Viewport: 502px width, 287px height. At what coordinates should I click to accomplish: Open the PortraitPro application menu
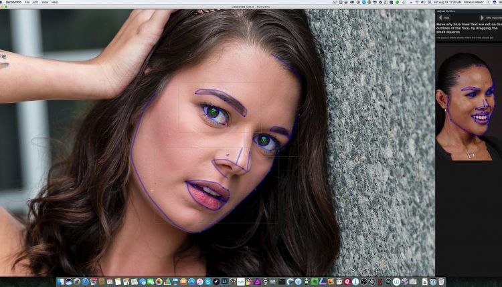click(14, 2)
